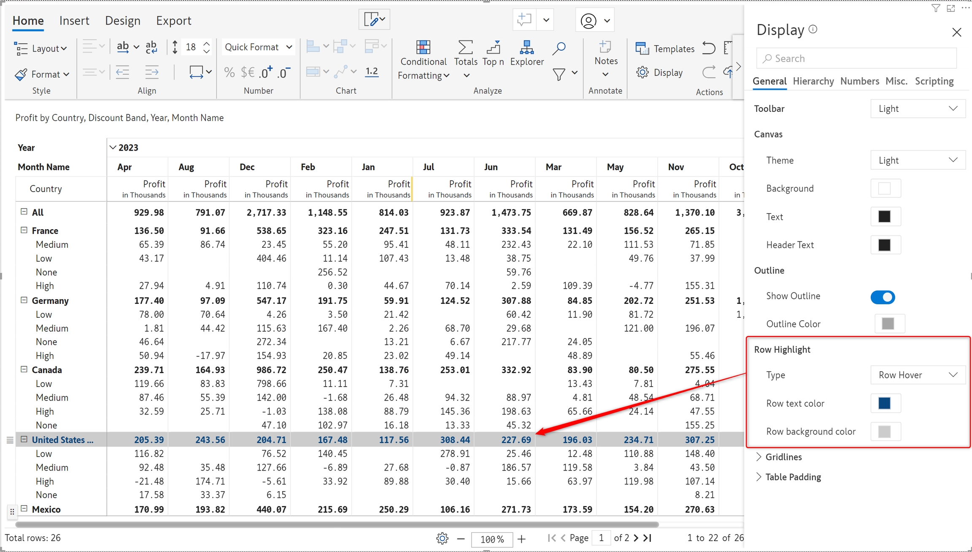Select the Top n icon
The height and width of the screenshot is (552, 972).
point(493,47)
